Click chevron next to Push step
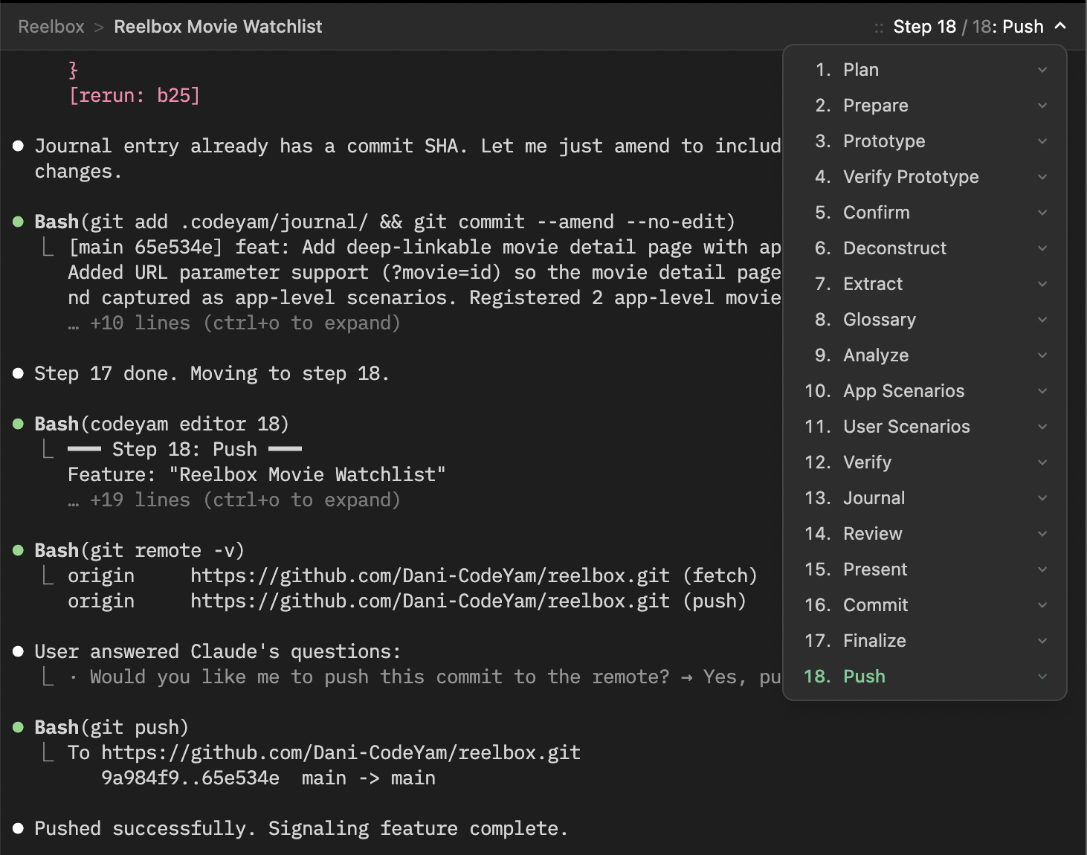 coord(1042,677)
